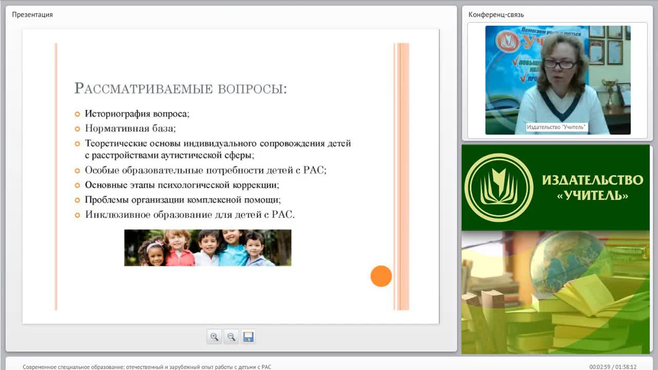This screenshot has height=370, width=658.
Task: Click the globe and books banner image
Action: [556, 292]
